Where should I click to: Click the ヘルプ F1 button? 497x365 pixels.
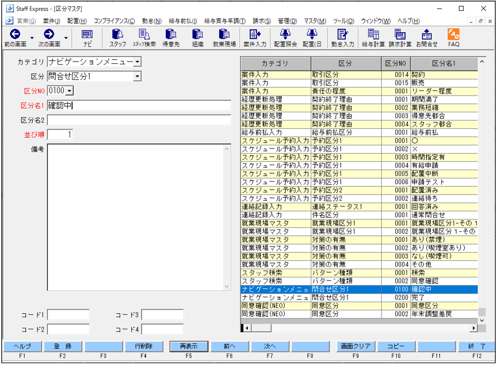pos(22,347)
